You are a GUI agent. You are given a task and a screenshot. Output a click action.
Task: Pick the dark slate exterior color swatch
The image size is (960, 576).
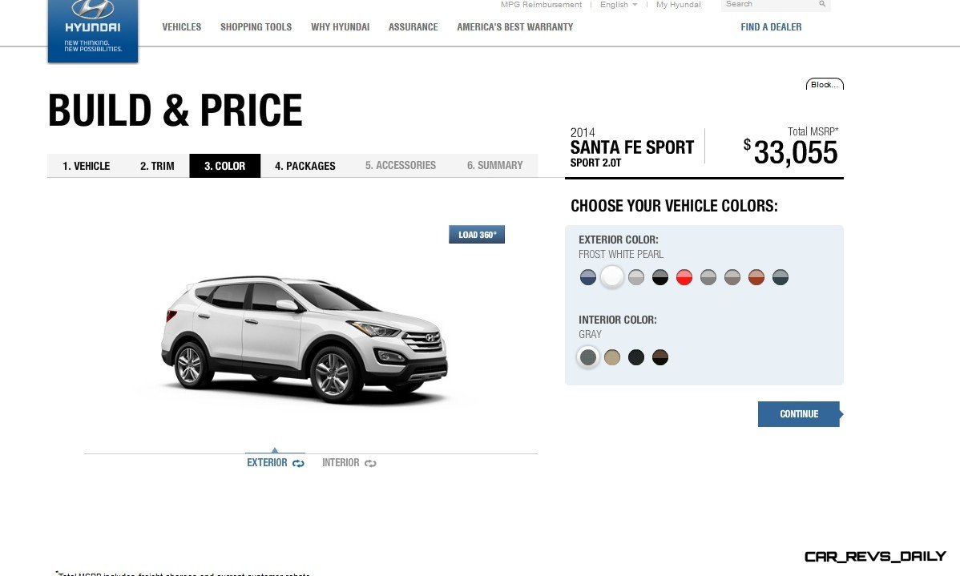coord(780,277)
